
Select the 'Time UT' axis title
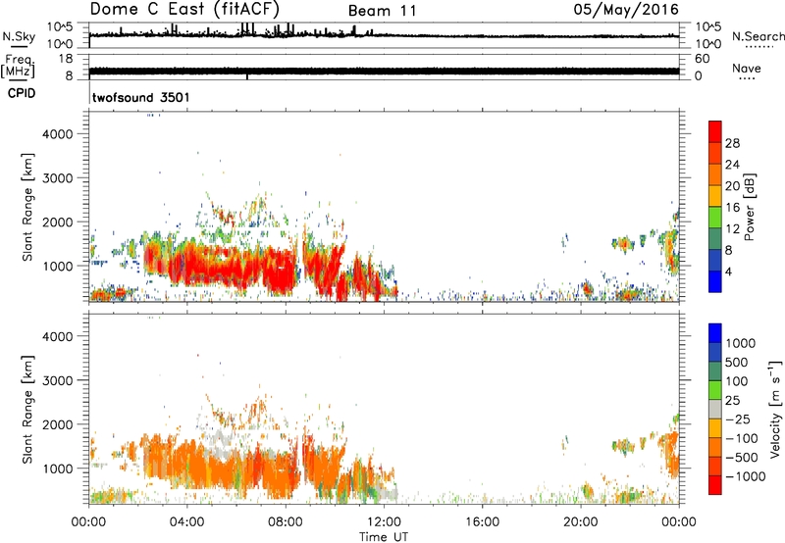click(384, 537)
